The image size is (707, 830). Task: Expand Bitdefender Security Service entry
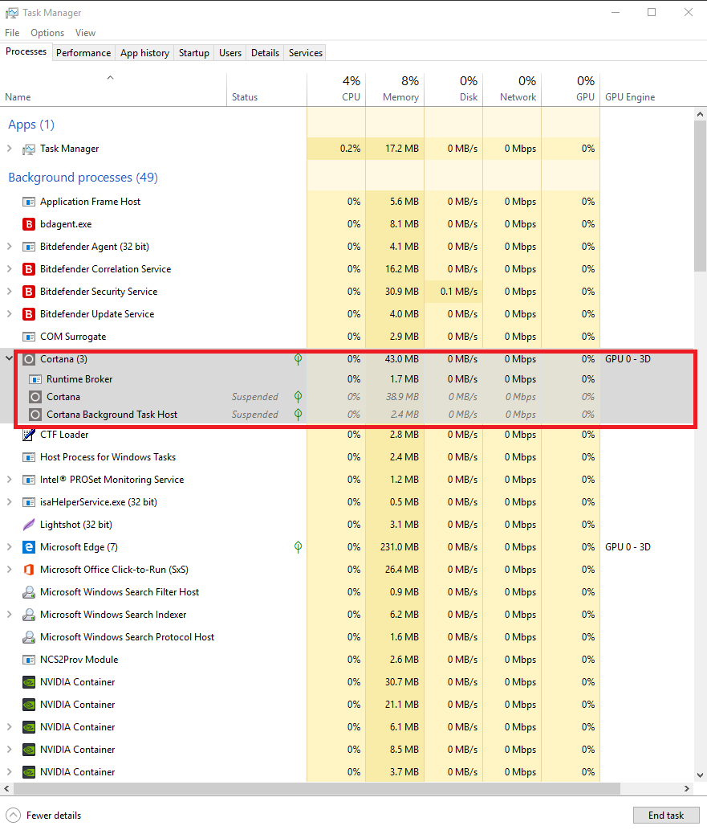click(x=9, y=292)
